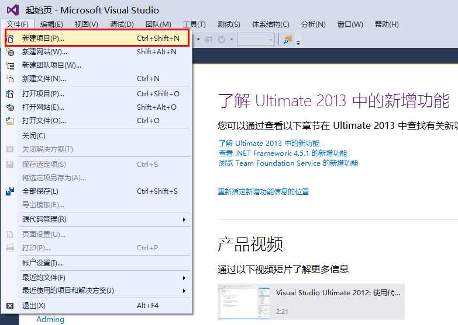
Task: Click the disabled toolbar icon left of refresh
Action: (x=209, y=39)
